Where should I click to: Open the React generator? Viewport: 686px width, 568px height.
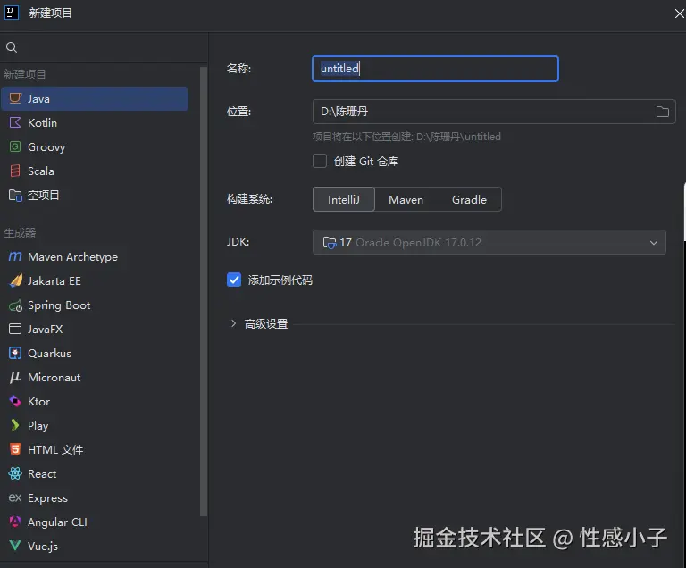coord(95,473)
